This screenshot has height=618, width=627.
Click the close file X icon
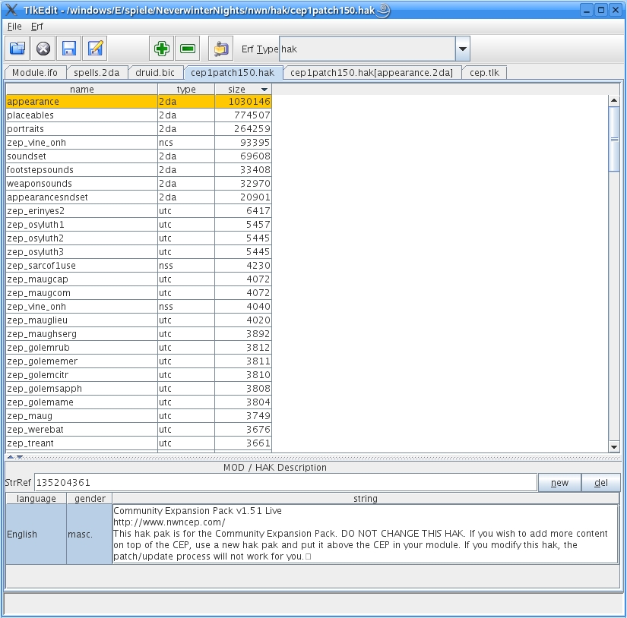coord(43,49)
